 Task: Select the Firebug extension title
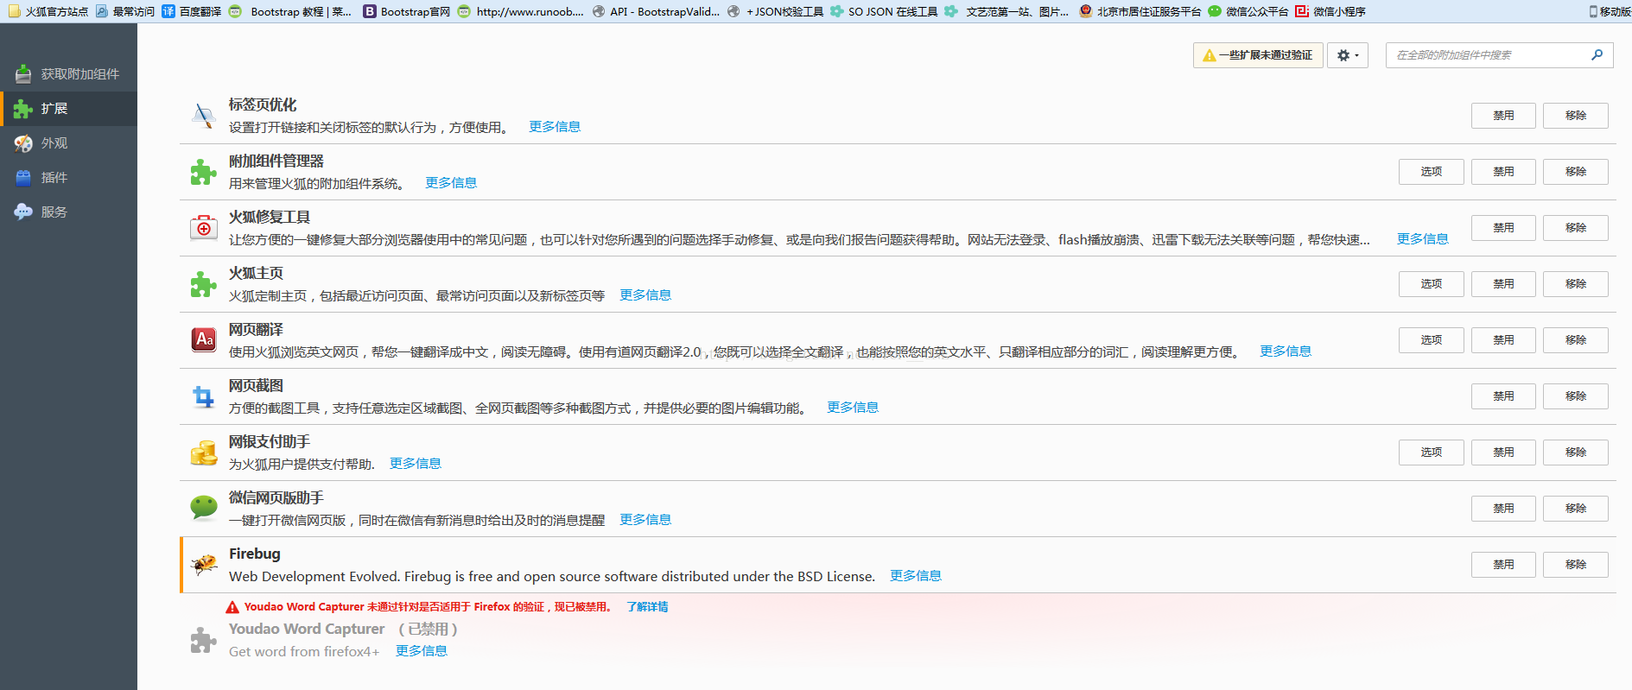[255, 554]
